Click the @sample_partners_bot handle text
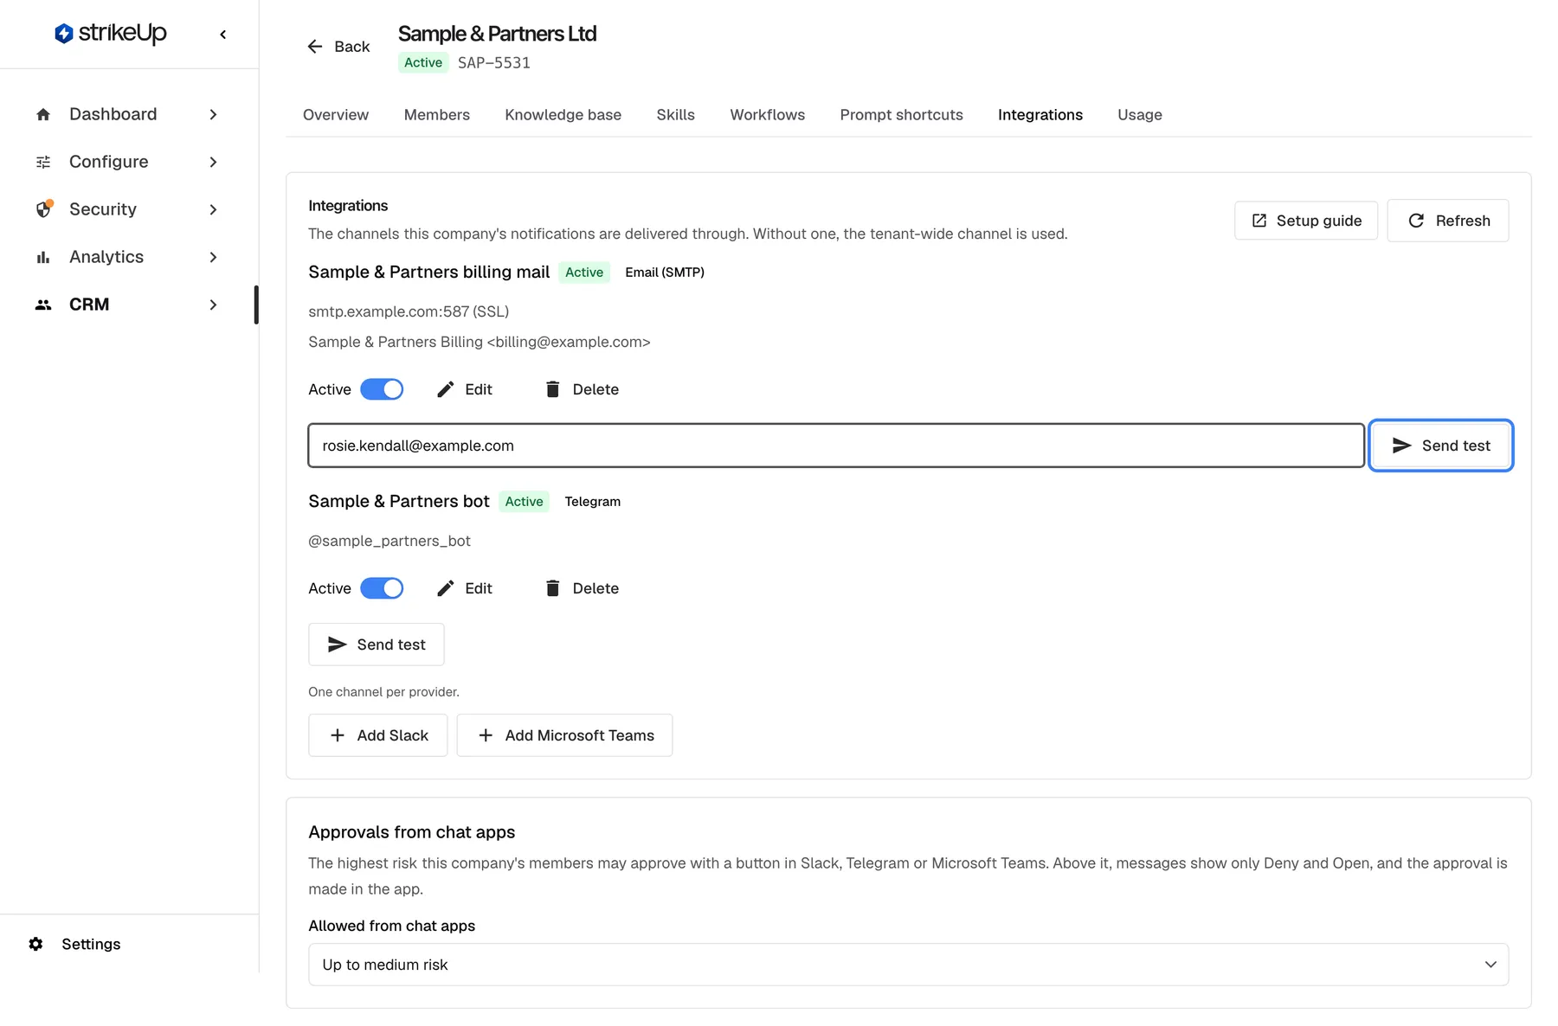Viewport: 1558px width, 1026px height. click(389, 541)
